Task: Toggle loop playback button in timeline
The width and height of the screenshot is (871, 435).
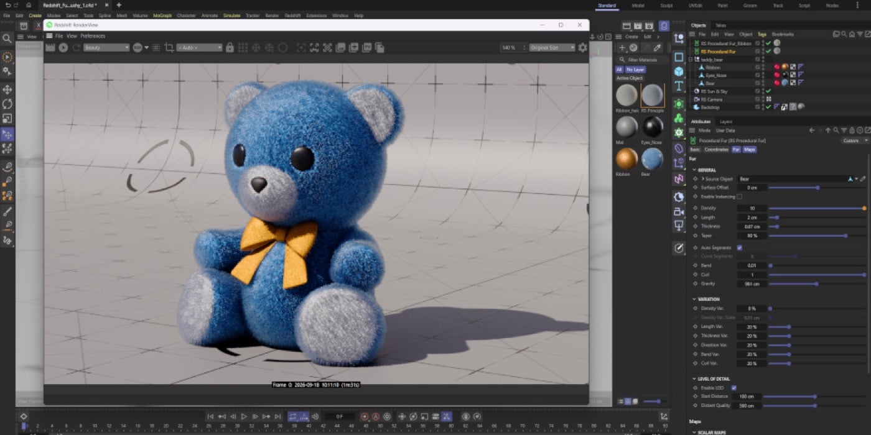Action: click(x=292, y=416)
